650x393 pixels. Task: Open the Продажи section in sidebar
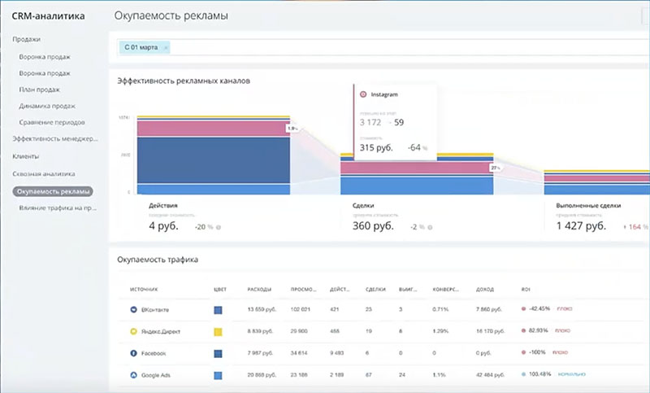click(27, 39)
